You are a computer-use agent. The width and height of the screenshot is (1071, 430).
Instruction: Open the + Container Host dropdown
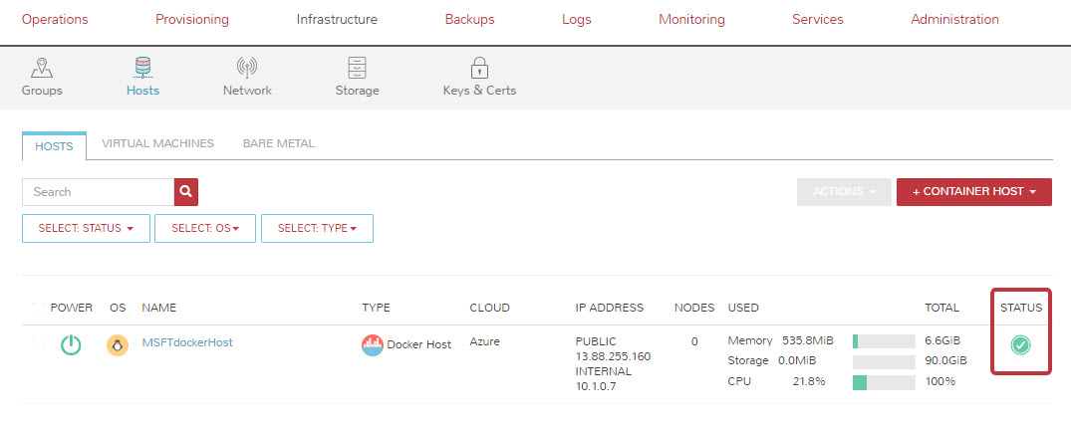point(973,192)
